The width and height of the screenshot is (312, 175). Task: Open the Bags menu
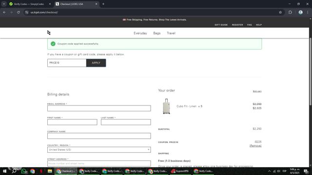click(157, 33)
